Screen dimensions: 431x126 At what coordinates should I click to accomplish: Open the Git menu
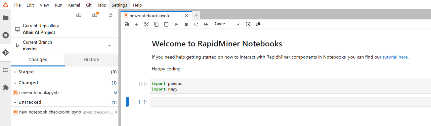coord(89,5)
